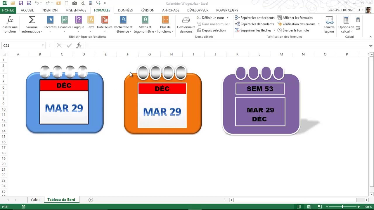Open the DateHeure functions library
Viewport: 374px width, 210px height.
click(105, 25)
